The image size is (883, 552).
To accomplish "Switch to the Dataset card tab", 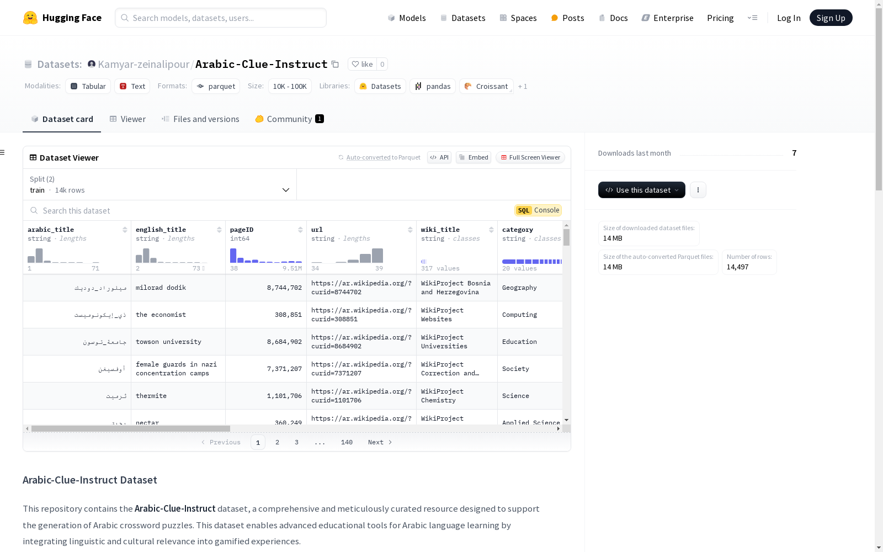I will (x=62, y=119).
